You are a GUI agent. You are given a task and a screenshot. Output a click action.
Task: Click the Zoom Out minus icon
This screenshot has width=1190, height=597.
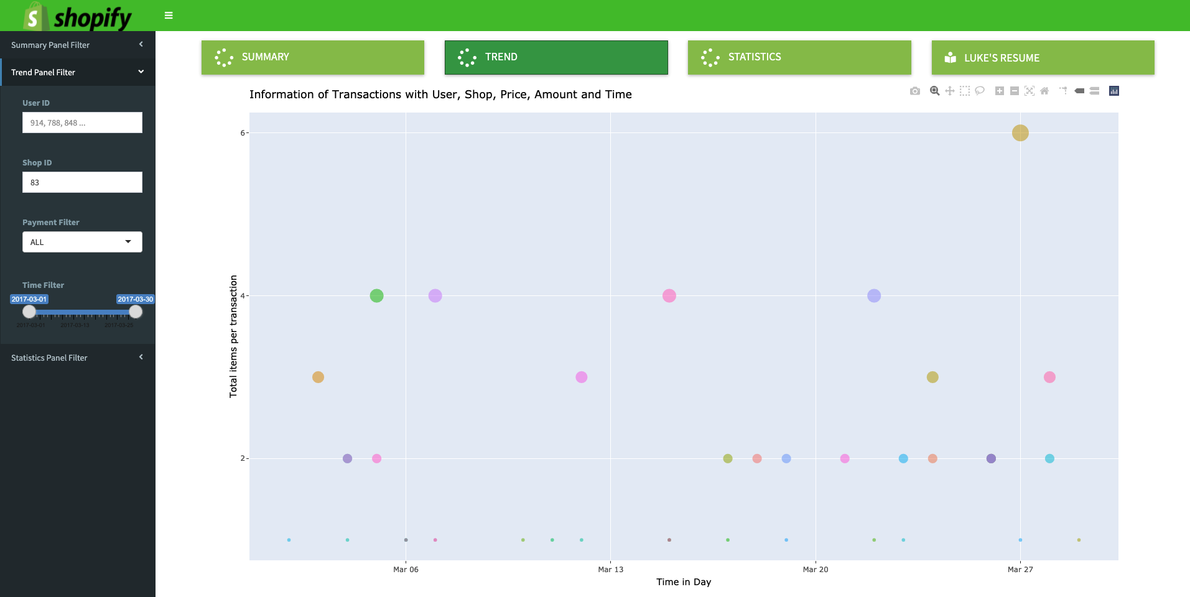[x=1015, y=91]
